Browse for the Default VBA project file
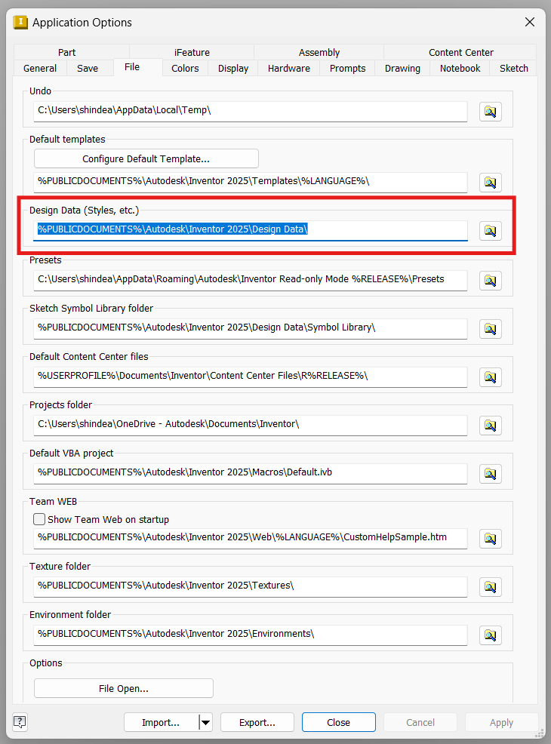The width and height of the screenshot is (551, 744). 490,474
